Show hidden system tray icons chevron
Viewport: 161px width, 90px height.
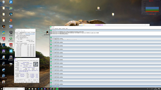coord(150,89)
